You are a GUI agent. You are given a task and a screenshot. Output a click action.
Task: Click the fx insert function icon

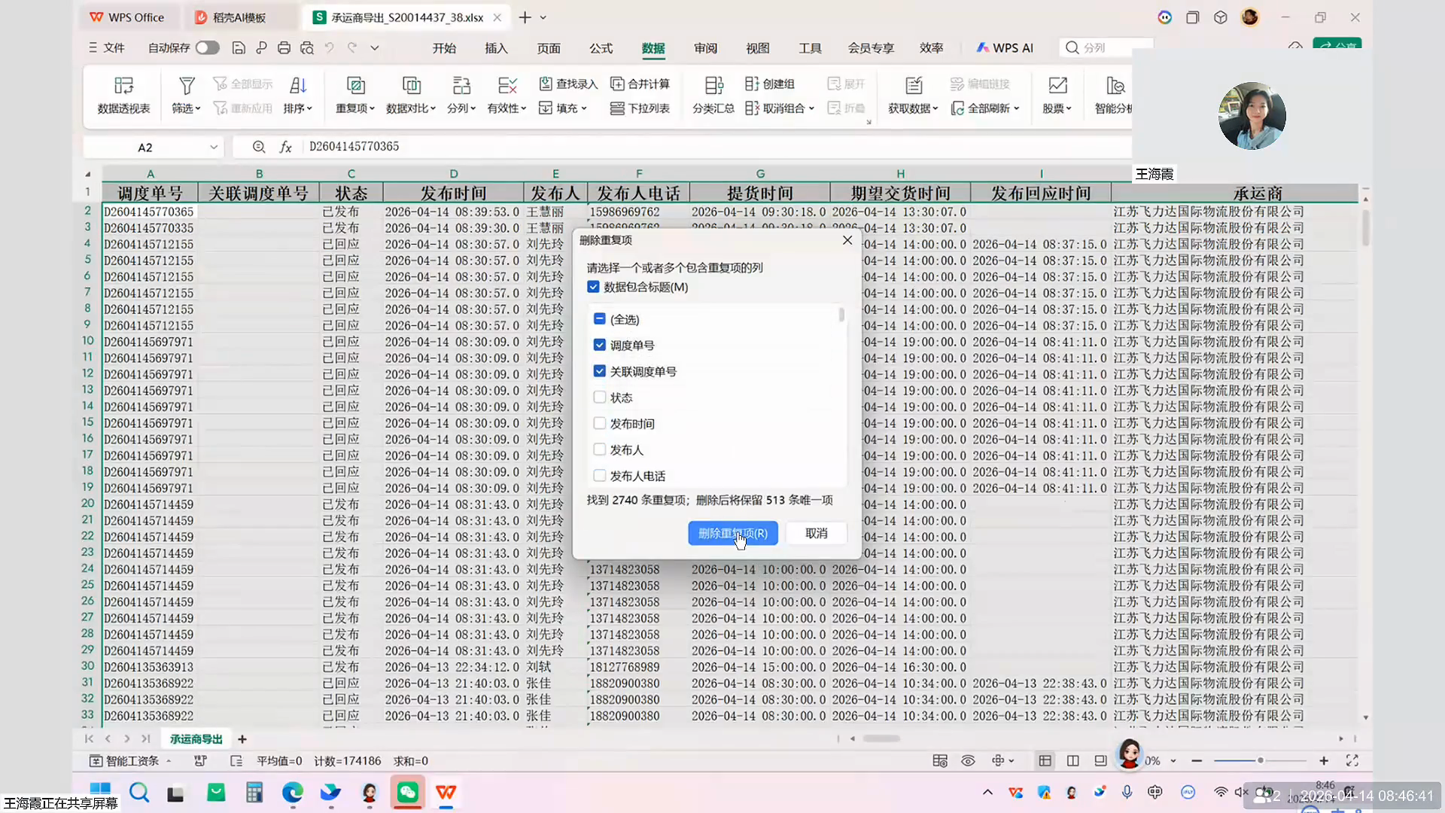[286, 148]
